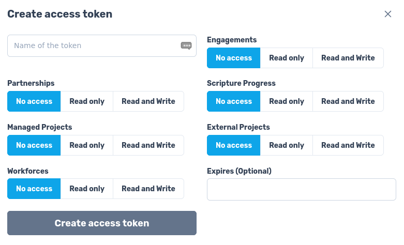Select Read only for Scripture Progress
404x245 pixels.
point(287,101)
